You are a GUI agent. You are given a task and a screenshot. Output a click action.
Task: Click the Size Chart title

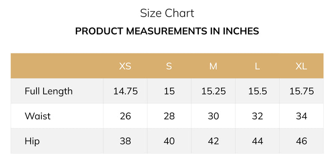pyautogui.click(x=167, y=13)
